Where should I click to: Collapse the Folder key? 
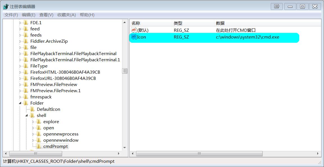[20, 103]
